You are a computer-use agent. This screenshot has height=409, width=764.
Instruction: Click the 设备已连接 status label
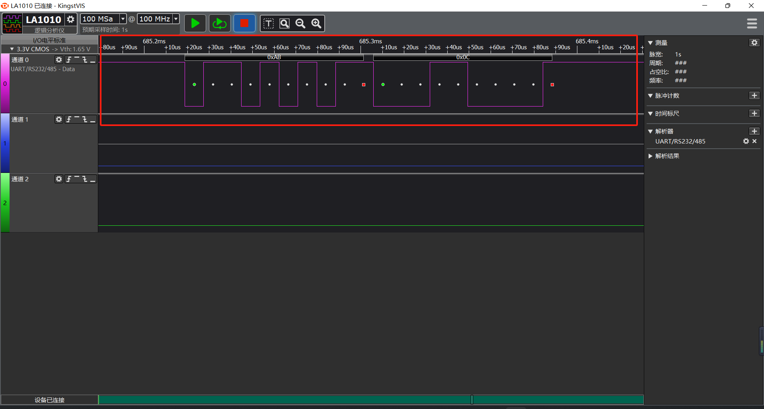49,400
